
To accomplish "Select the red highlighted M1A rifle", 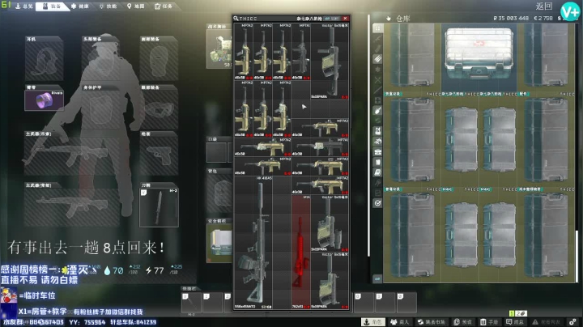I will click(300, 253).
